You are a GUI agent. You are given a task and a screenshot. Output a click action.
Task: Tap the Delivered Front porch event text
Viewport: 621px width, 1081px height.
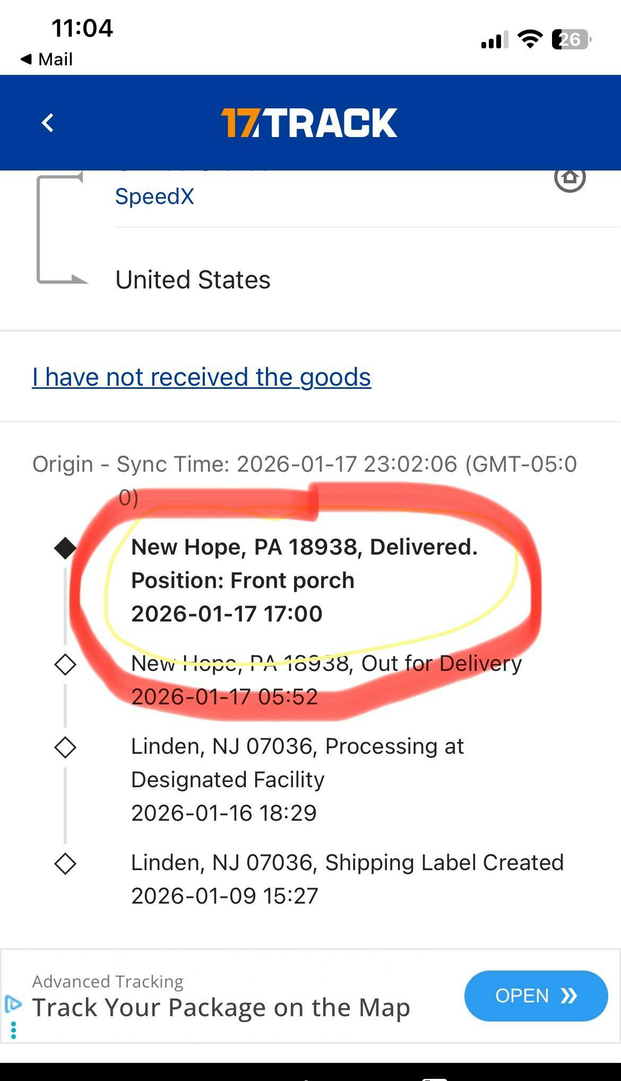304,580
